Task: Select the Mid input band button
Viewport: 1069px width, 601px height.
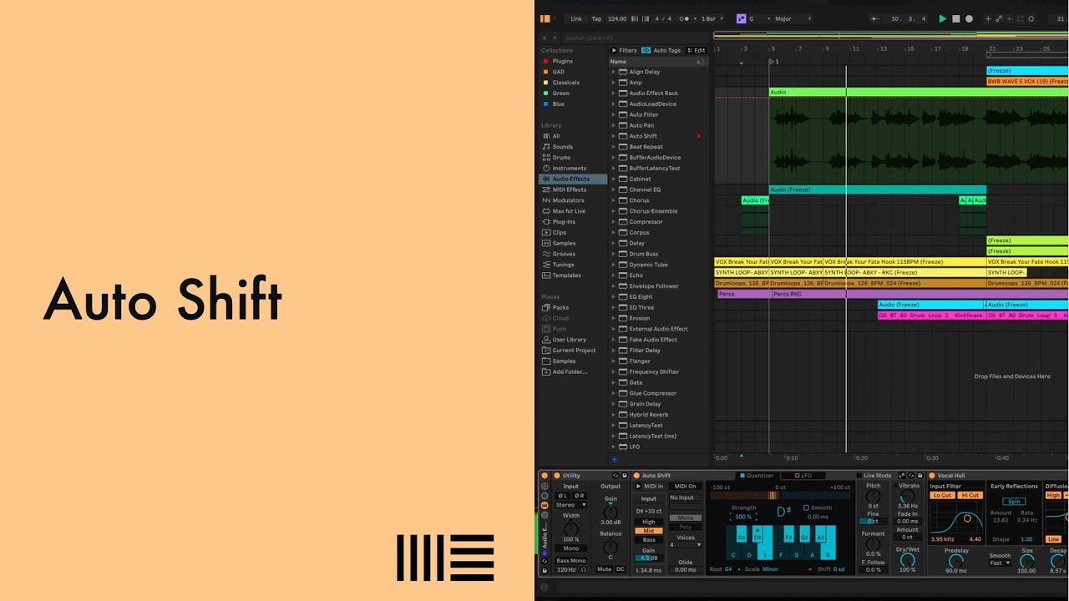Action: click(x=649, y=531)
